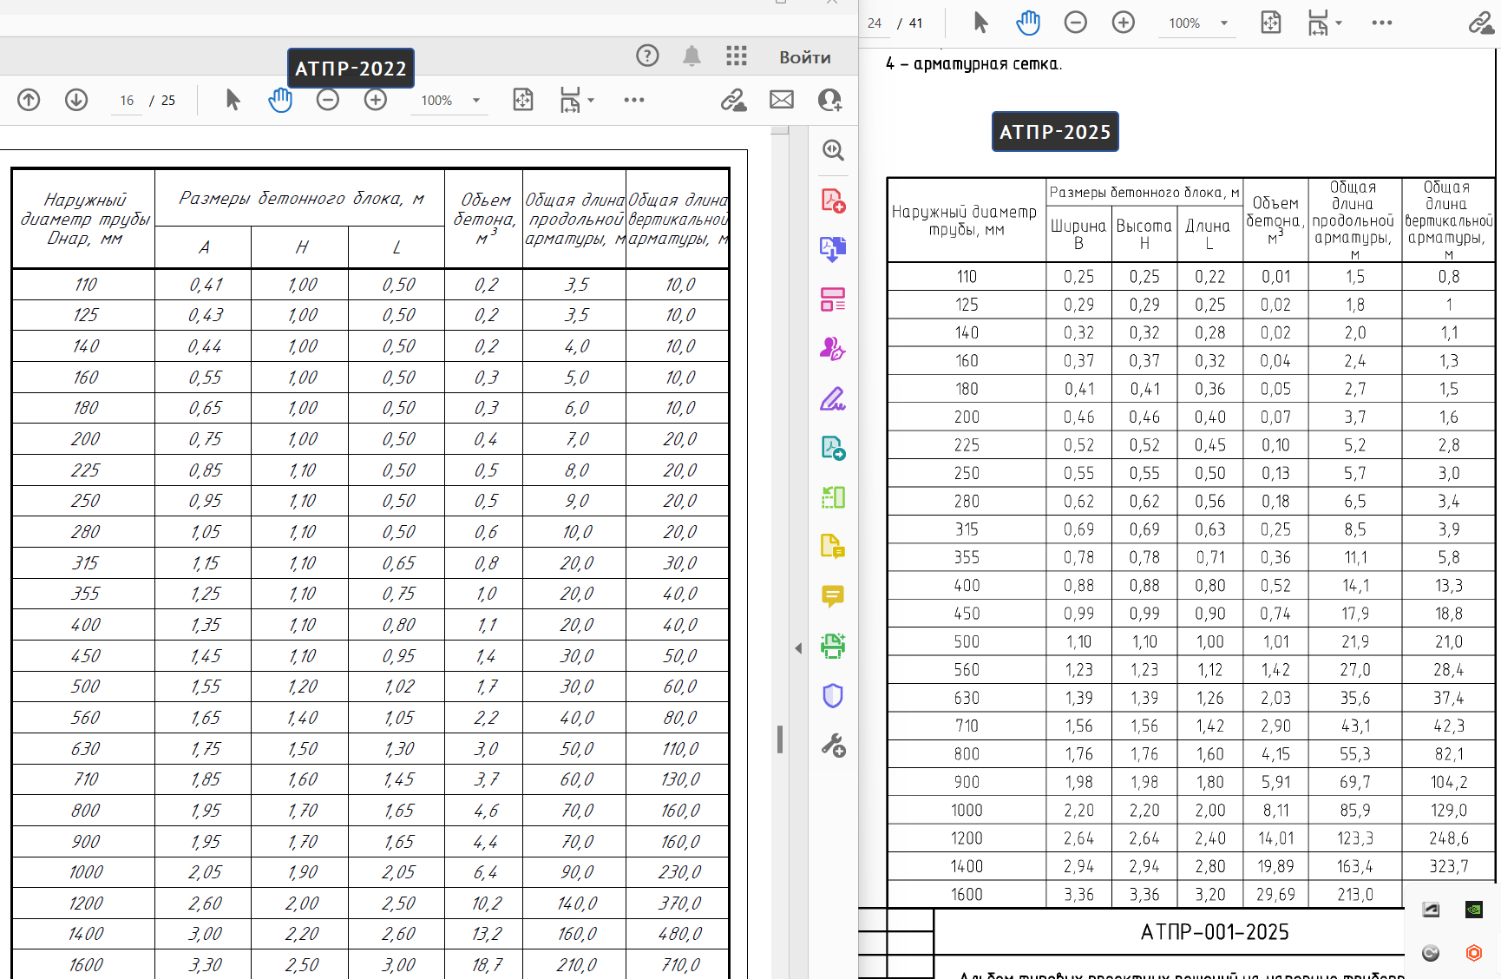Open more tools ellipsis in left toolbar
Image resolution: width=1501 pixels, height=979 pixels.
[634, 100]
